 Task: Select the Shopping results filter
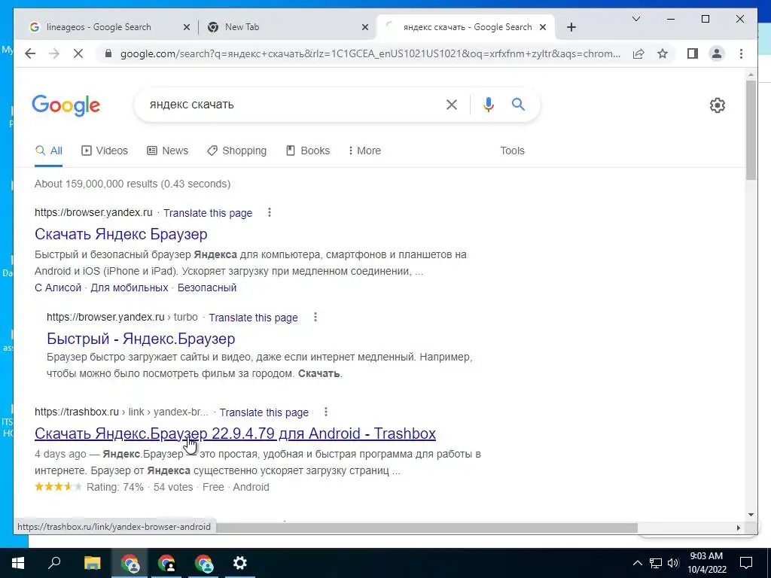click(x=236, y=151)
